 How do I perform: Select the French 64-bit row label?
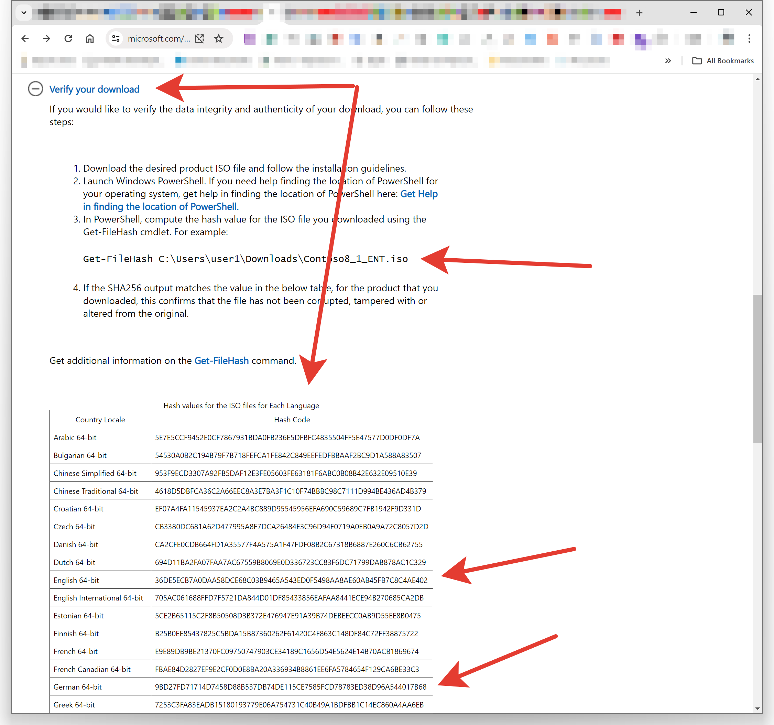click(x=76, y=651)
